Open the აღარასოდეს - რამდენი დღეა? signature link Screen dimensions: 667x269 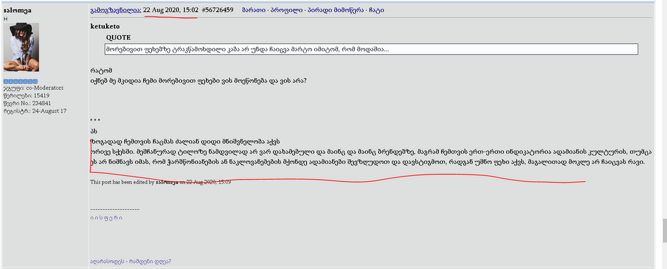tap(130, 261)
